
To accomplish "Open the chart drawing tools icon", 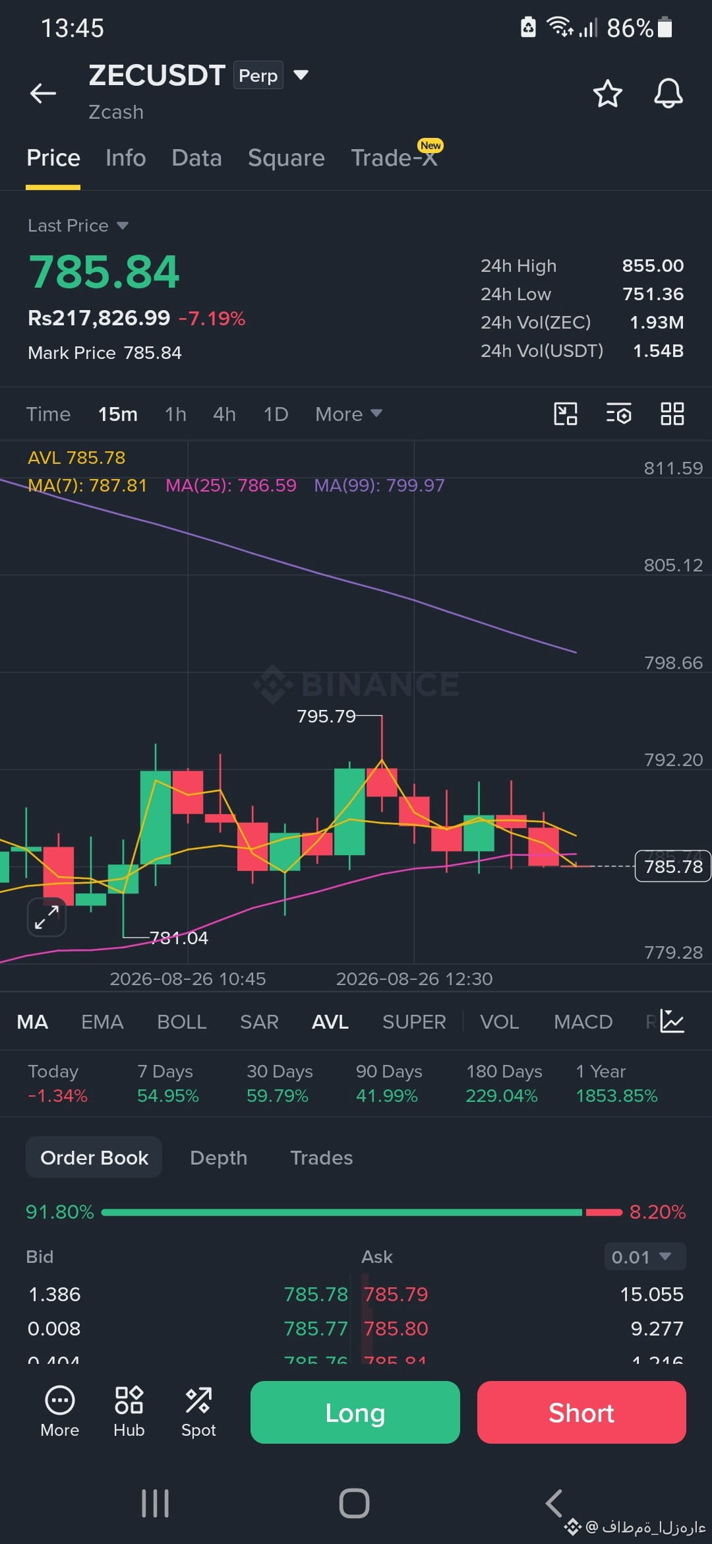I will [x=565, y=414].
